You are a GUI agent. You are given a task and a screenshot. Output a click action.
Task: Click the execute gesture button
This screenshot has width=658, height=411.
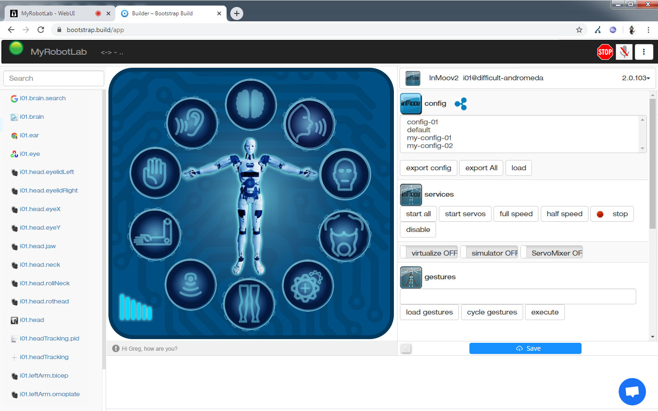545,312
